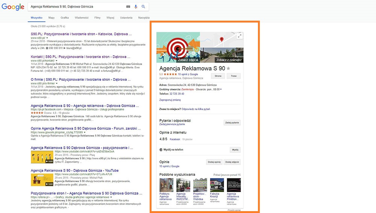Open the Narzędzia search tools

click(144, 18)
